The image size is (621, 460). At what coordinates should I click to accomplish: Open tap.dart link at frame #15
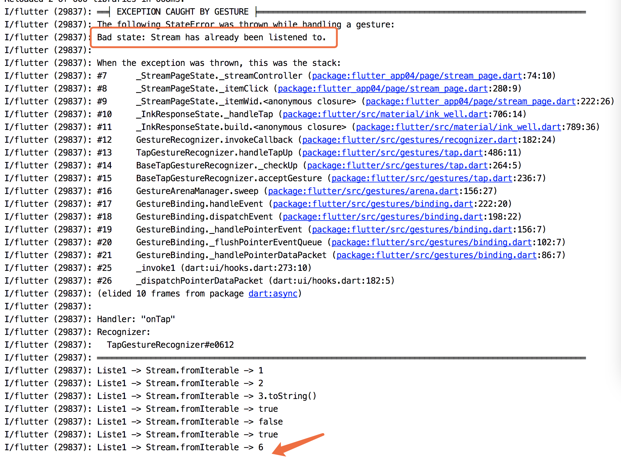422,178
